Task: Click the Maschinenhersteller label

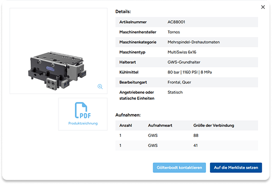Action: pos(138,32)
